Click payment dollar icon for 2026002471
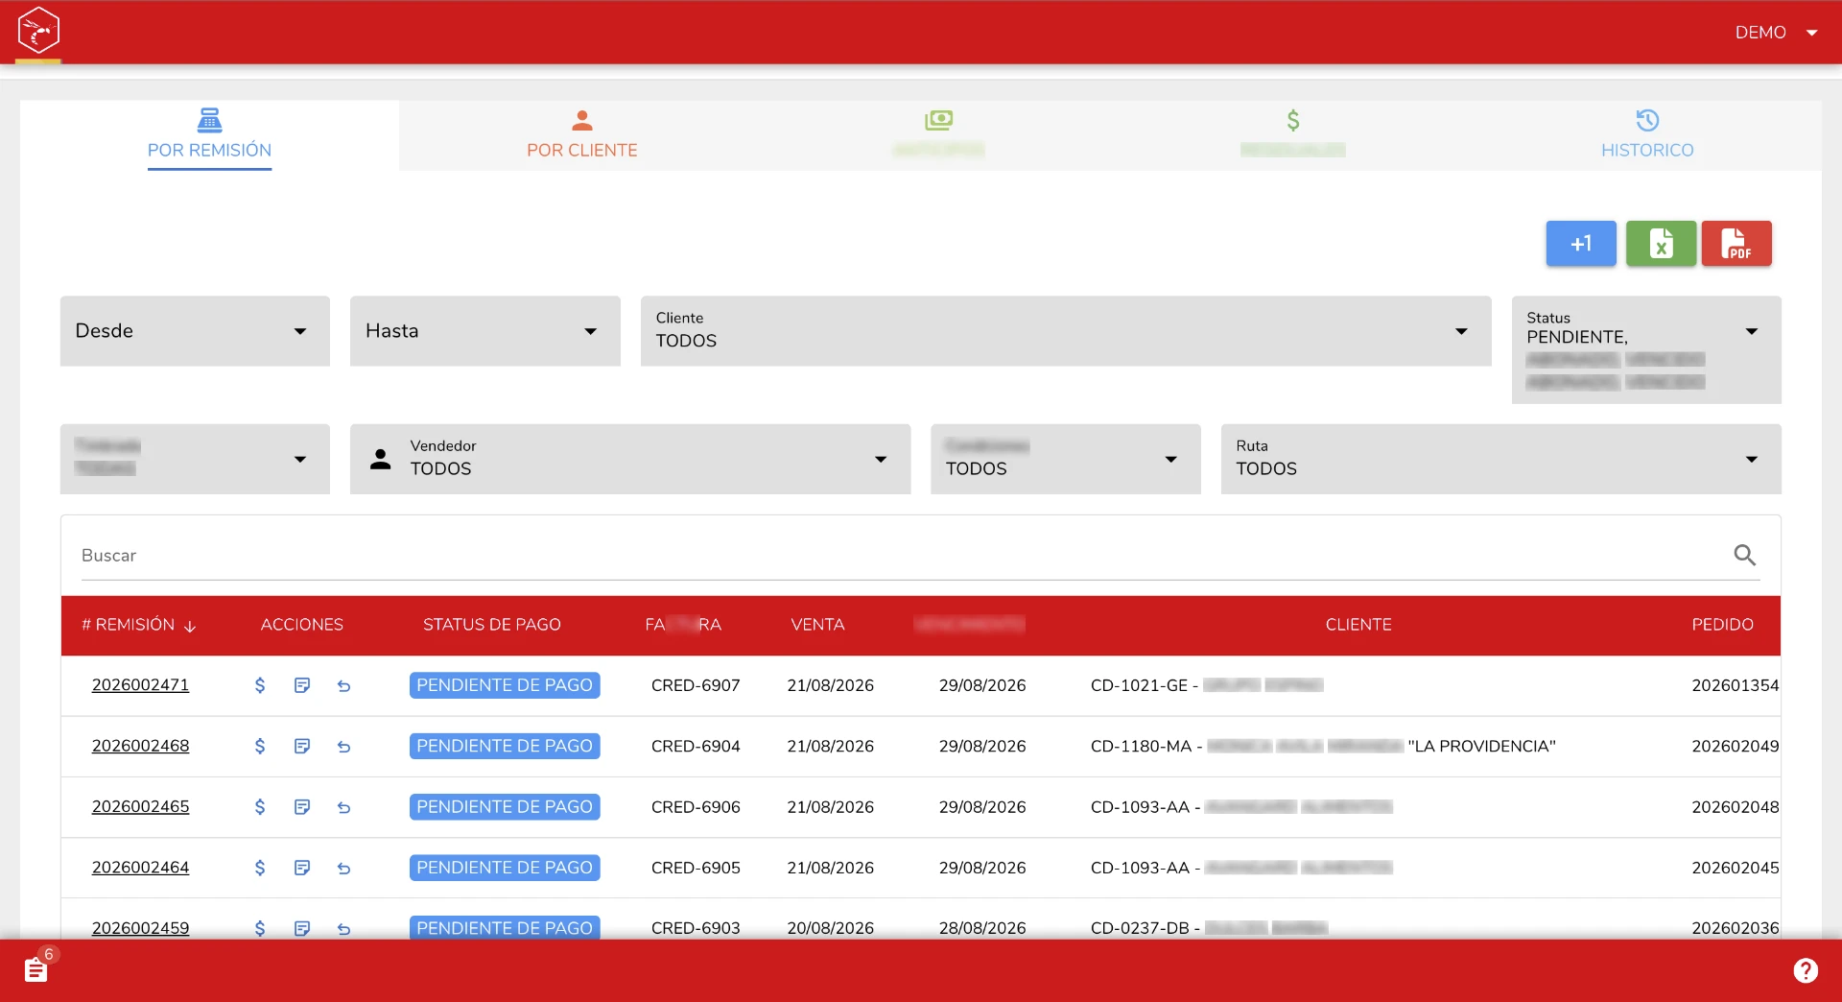This screenshot has width=1842, height=1002. [260, 685]
